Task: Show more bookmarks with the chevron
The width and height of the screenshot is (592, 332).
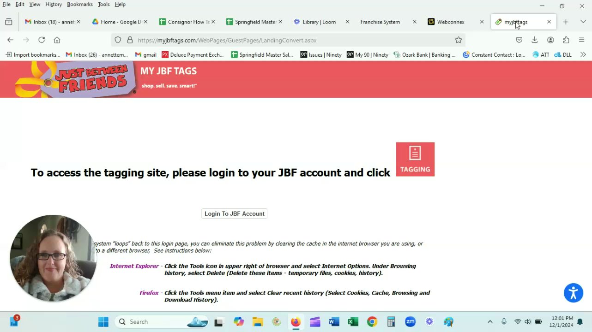Action: (583, 54)
